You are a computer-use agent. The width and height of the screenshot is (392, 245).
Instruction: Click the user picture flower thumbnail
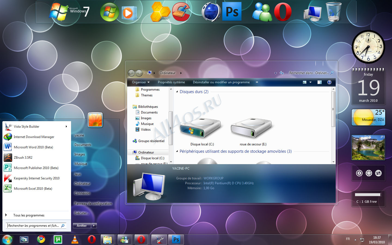95,120
